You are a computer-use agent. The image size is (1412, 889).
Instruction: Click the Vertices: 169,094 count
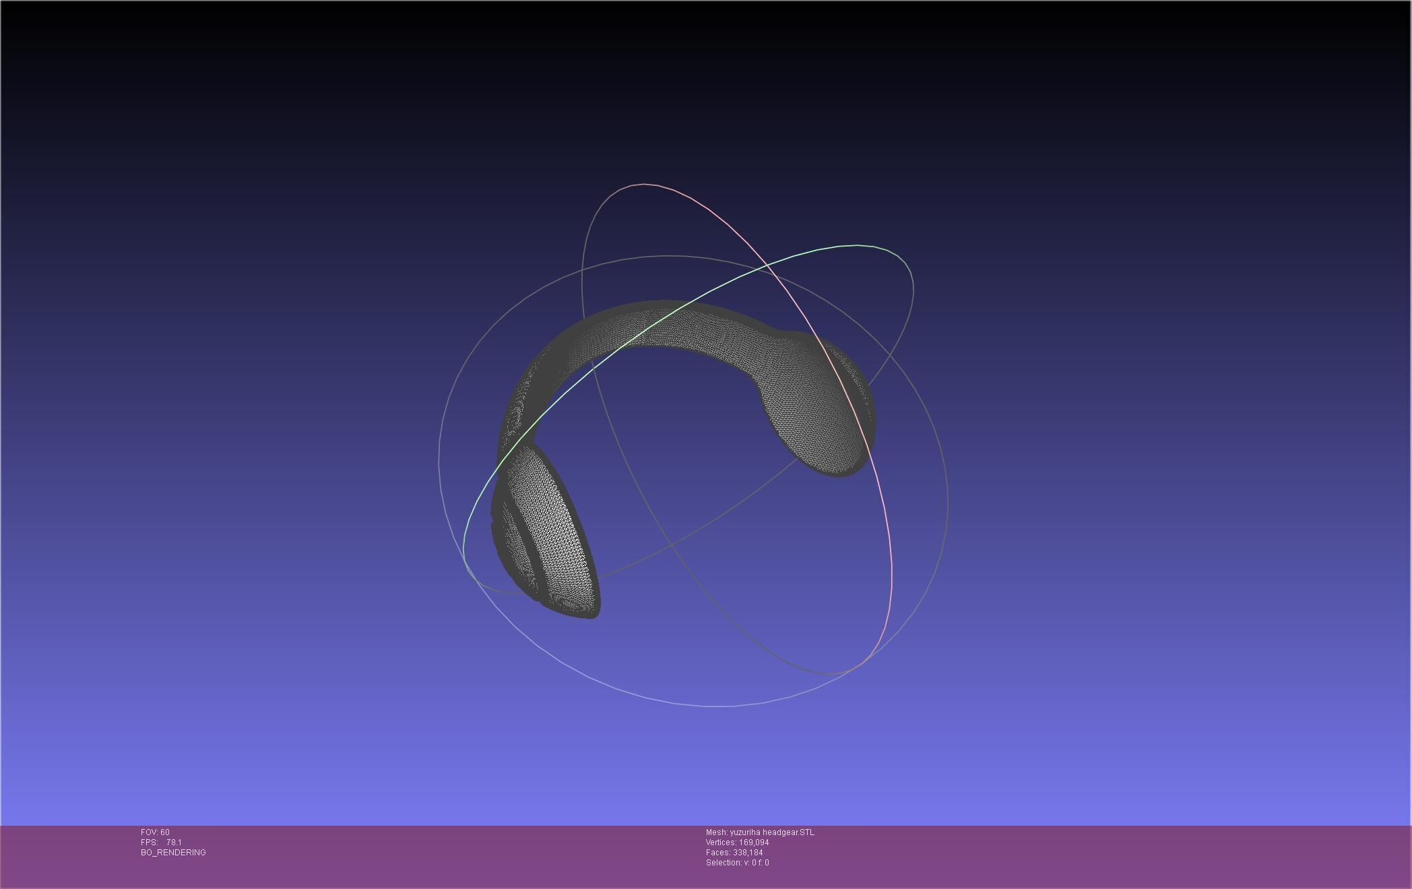point(737,843)
